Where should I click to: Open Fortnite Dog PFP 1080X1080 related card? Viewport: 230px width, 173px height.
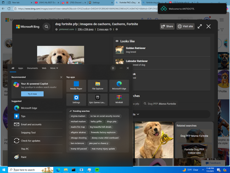tap(194, 151)
